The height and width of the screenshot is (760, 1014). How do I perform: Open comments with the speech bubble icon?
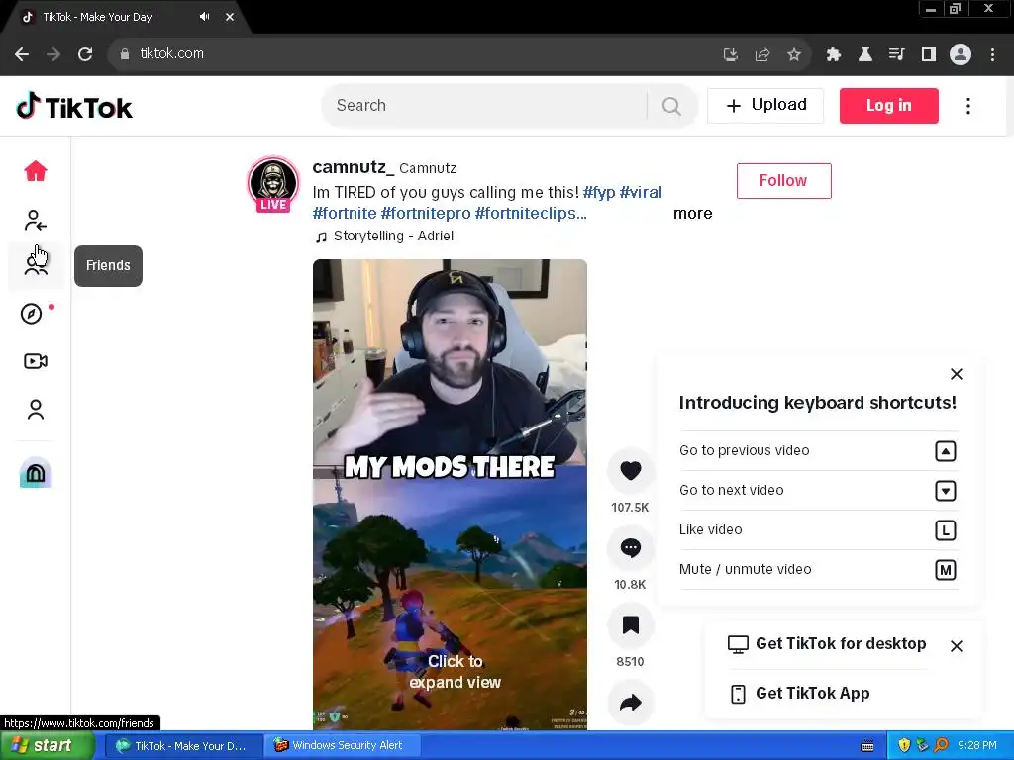tap(631, 548)
